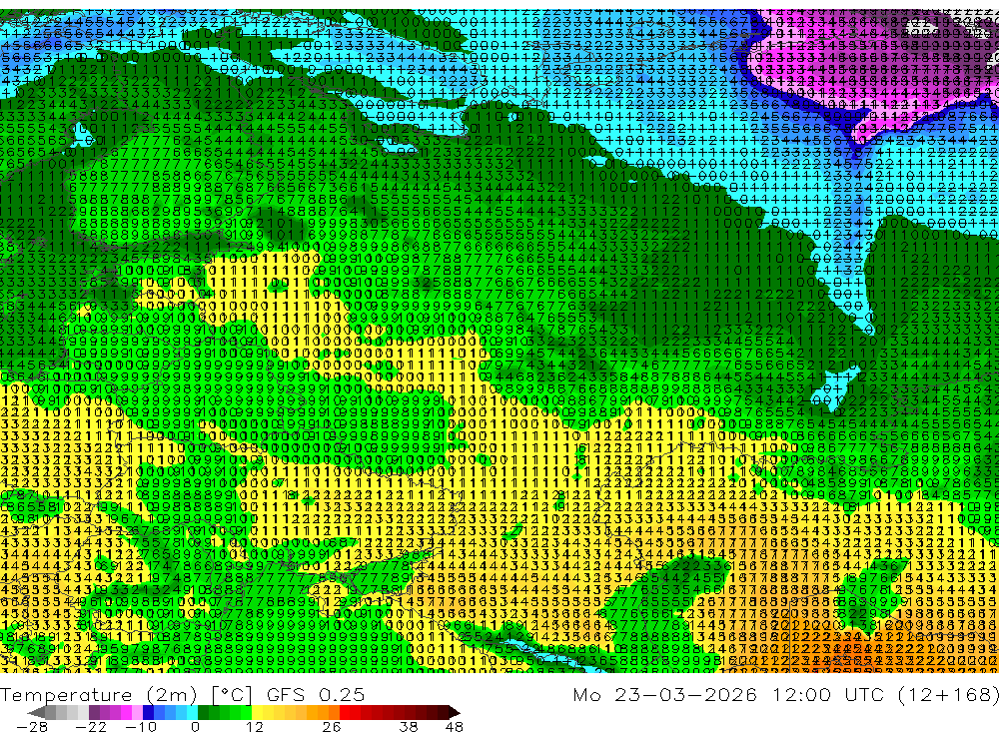Click the yellow segment of the temperature scale
The width and height of the screenshot is (999, 732).
coord(257,712)
